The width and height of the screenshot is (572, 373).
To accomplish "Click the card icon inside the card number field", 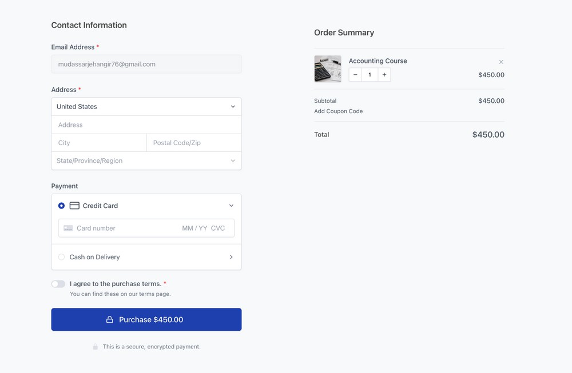I will (x=68, y=227).
